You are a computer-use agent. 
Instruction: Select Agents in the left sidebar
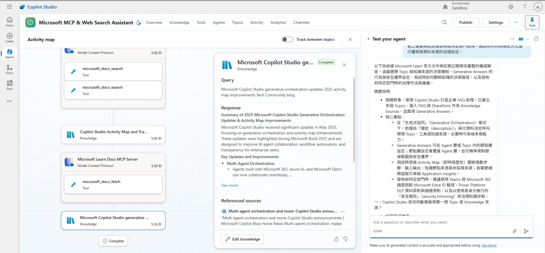point(10,54)
